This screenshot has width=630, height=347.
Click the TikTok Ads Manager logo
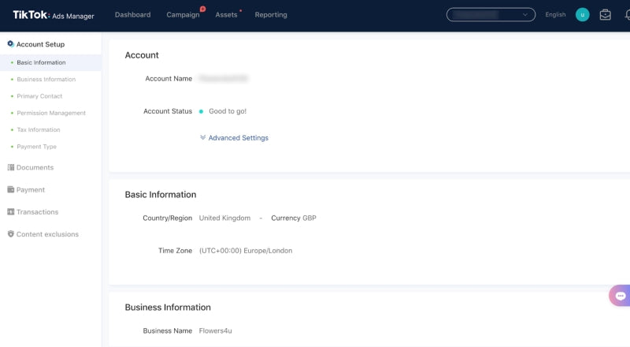54,15
